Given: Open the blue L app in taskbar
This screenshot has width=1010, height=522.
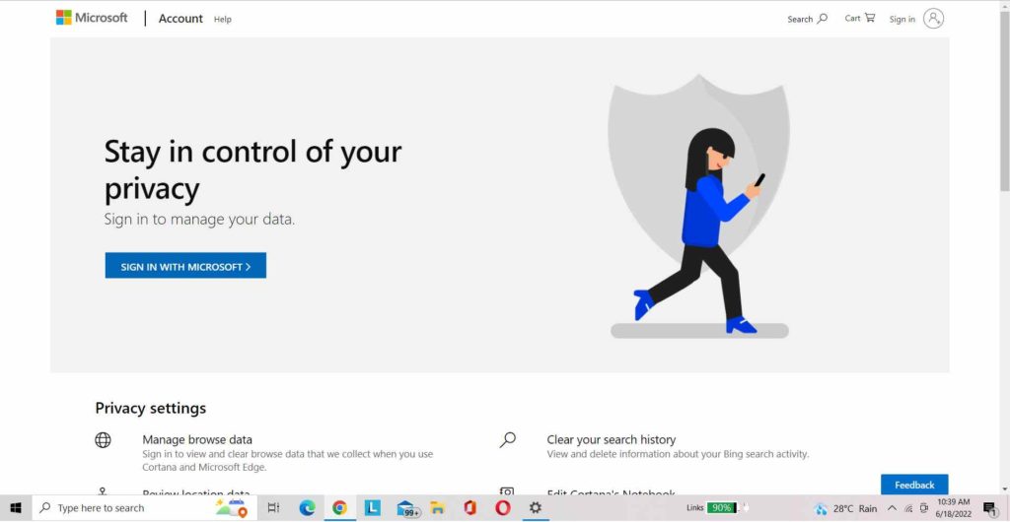Looking at the screenshot, I should click(372, 508).
